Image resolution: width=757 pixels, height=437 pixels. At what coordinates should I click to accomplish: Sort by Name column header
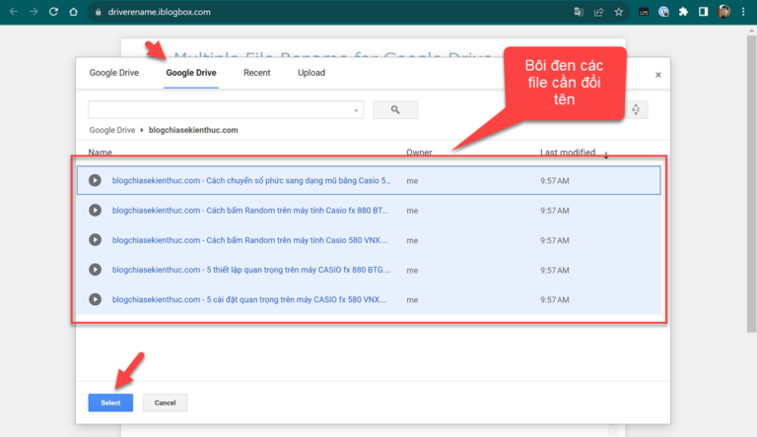click(x=100, y=153)
